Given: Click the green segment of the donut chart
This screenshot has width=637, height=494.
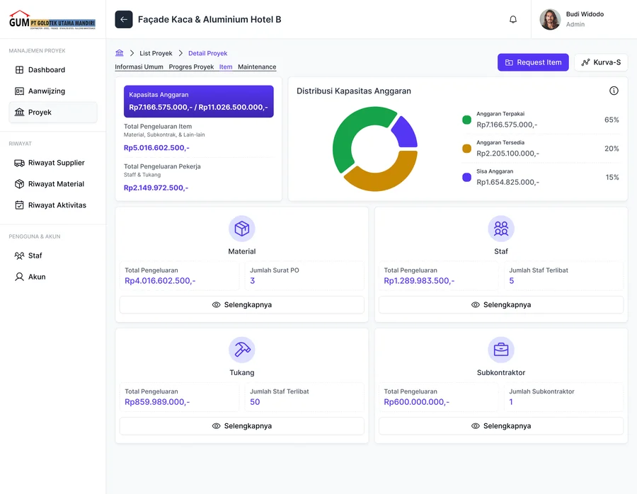Looking at the screenshot, I should 344,134.
